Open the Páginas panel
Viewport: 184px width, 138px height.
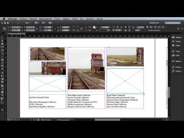[177, 38]
